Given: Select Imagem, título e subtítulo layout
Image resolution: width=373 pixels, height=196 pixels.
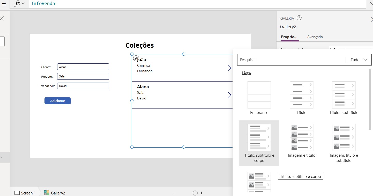Looking at the screenshot, I should (x=344, y=143).
